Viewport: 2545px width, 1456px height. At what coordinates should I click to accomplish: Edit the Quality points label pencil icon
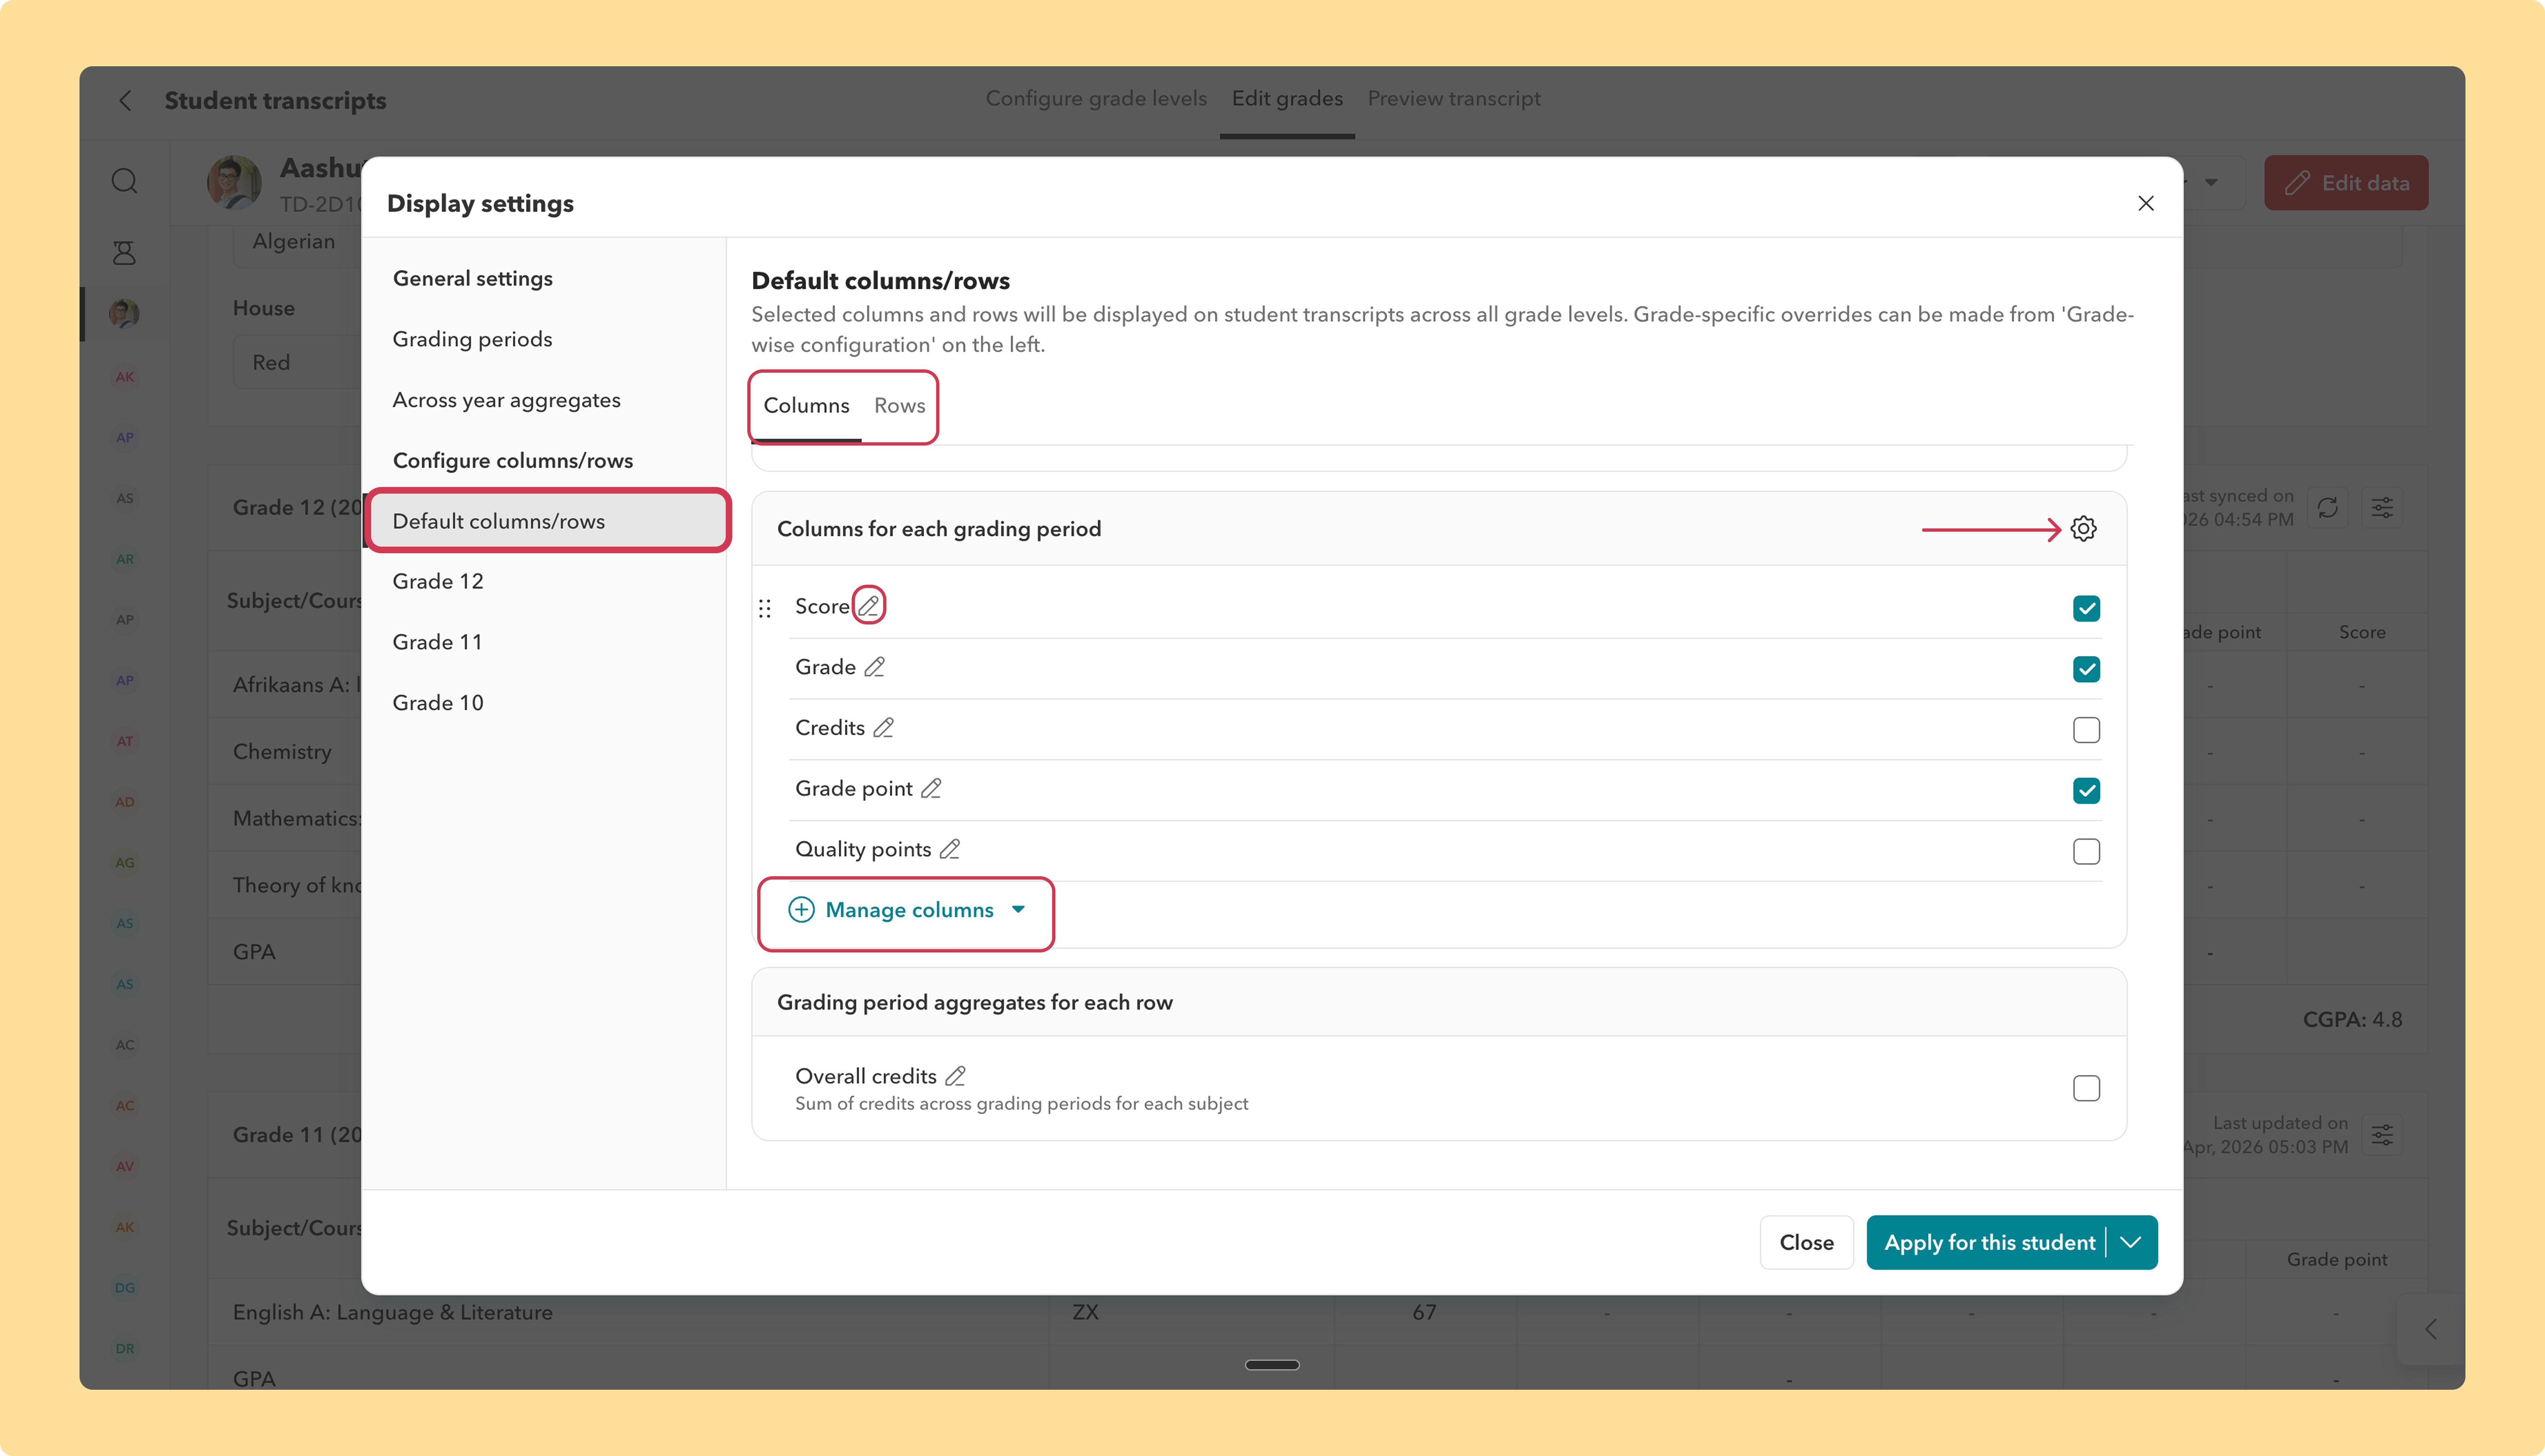(x=950, y=849)
